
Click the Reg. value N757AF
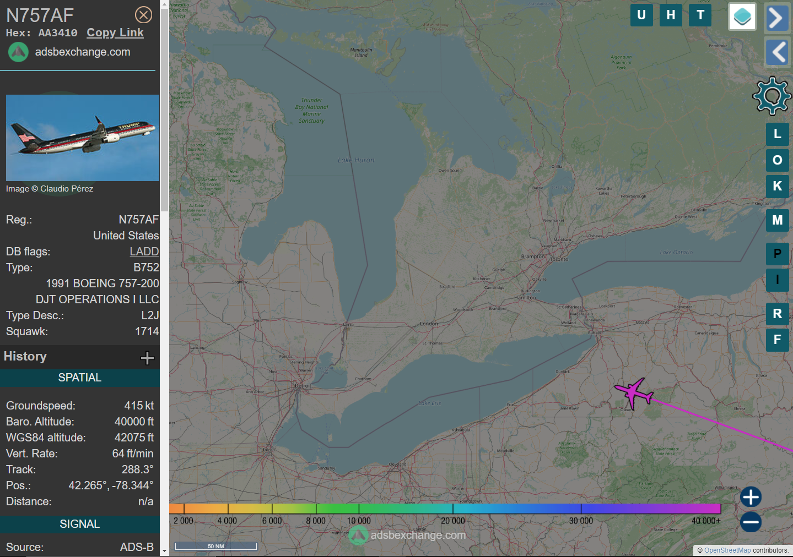(139, 220)
